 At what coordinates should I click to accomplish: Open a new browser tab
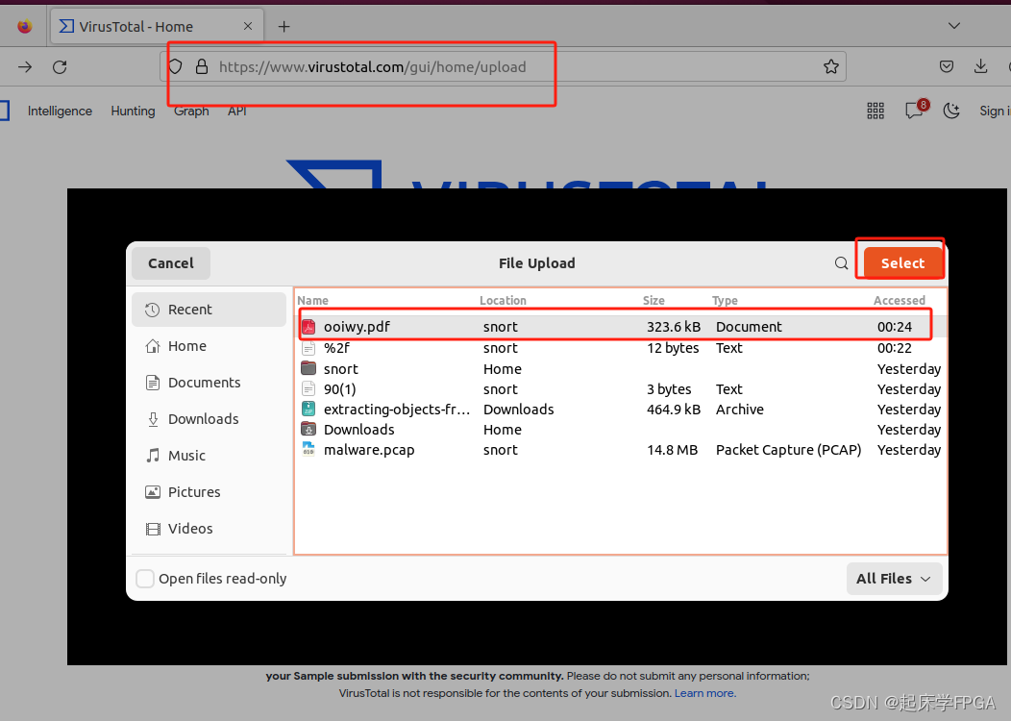coord(284,27)
